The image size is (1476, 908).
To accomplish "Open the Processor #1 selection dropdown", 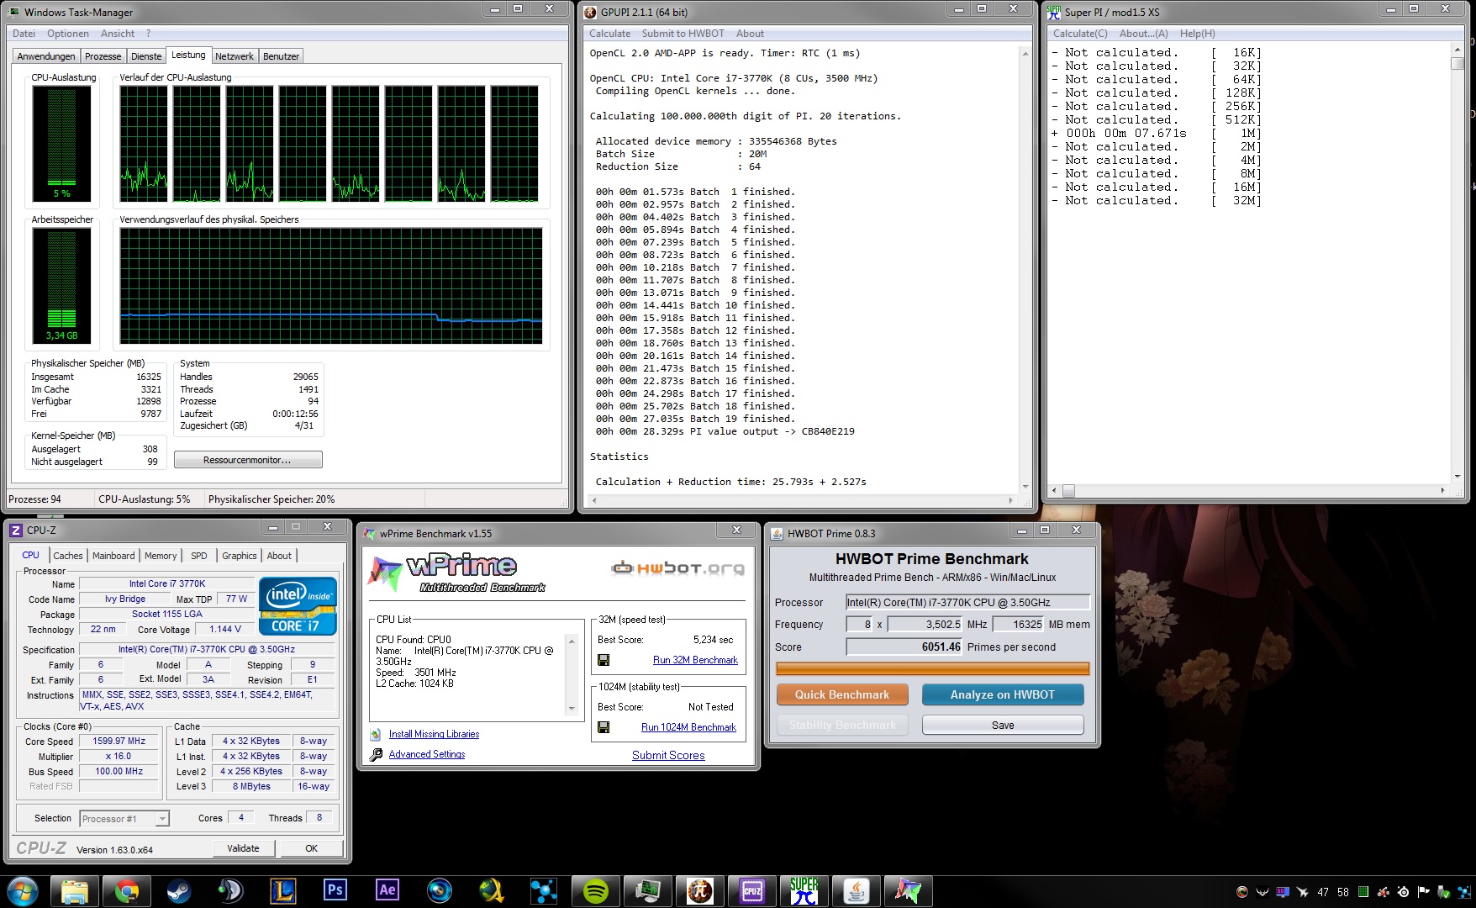I will pos(124,819).
